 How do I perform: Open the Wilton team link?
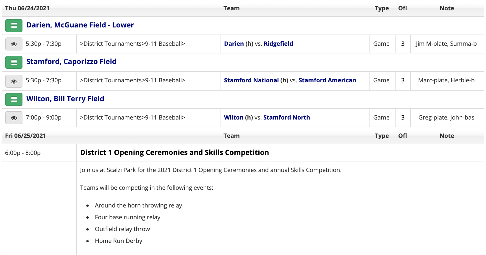(234, 117)
